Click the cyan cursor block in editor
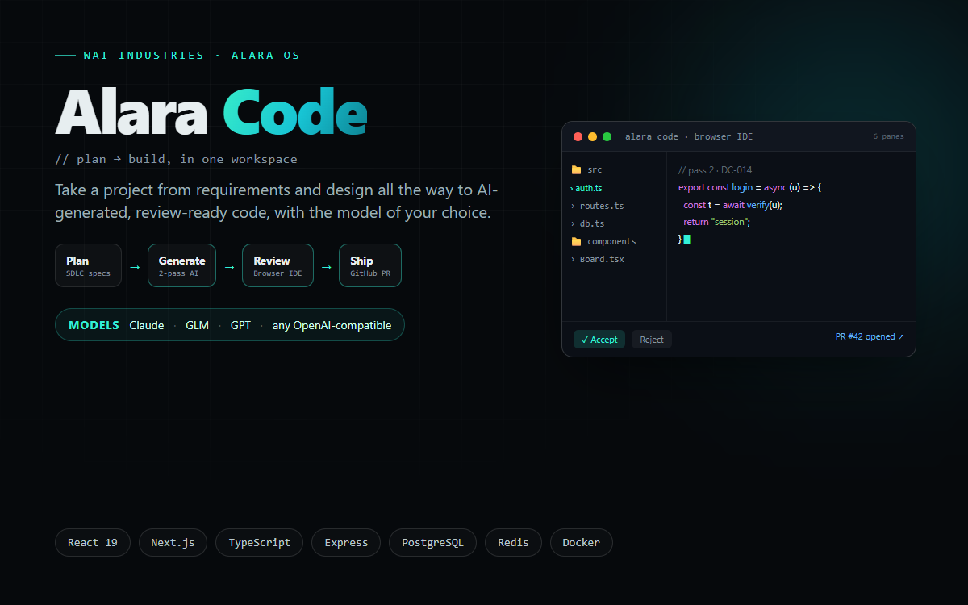This screenshot has width=968, height=605. click(x=687, y=240)
